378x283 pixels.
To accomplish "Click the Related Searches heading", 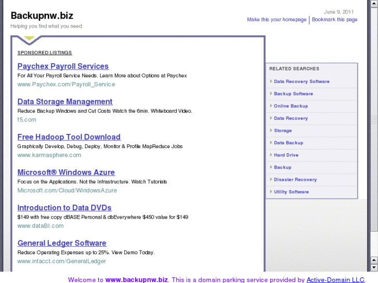I will 294,69.
